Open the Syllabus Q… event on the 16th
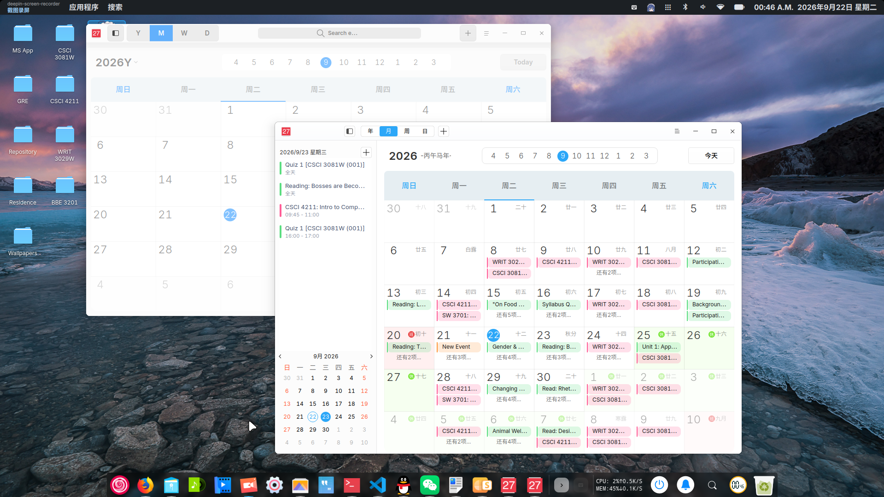This screenshot has width=884, height=497. click(559, 304)
